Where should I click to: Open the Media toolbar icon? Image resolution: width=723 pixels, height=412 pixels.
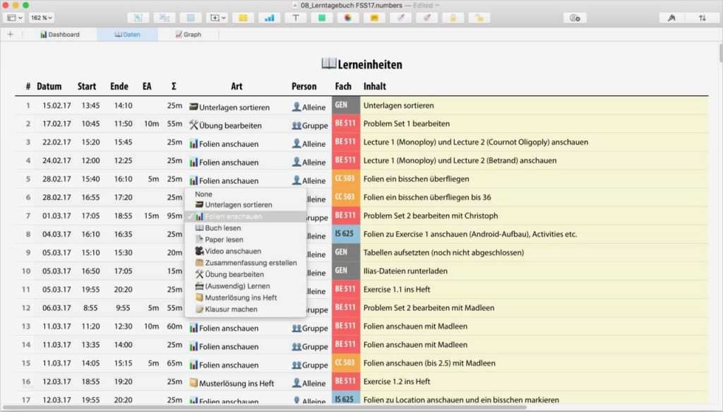[347, 18]
